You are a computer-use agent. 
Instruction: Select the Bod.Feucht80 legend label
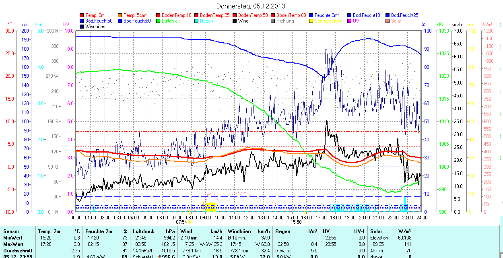pos(137,21)
